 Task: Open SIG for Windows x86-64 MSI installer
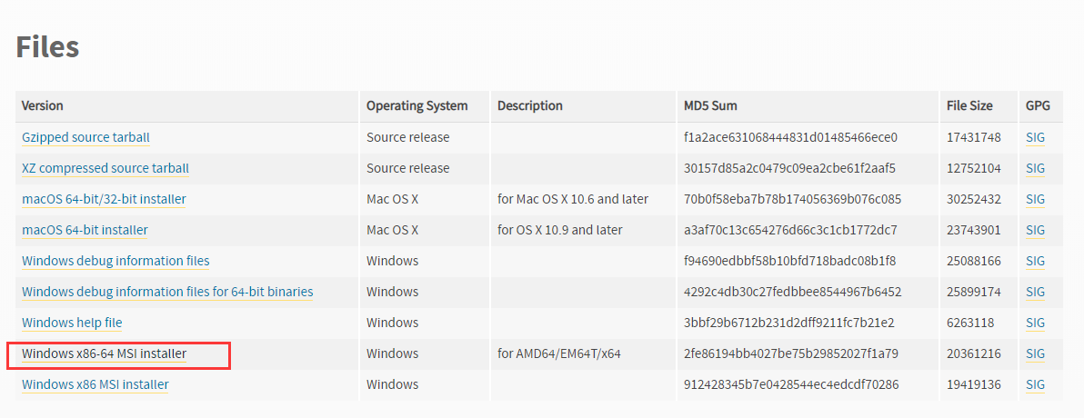[1036, 353]
